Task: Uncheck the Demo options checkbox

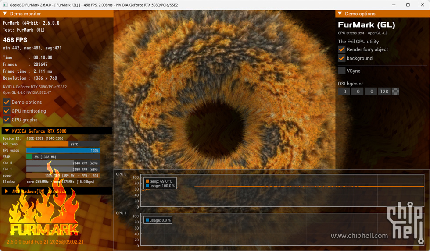Action: click(7, 102)
